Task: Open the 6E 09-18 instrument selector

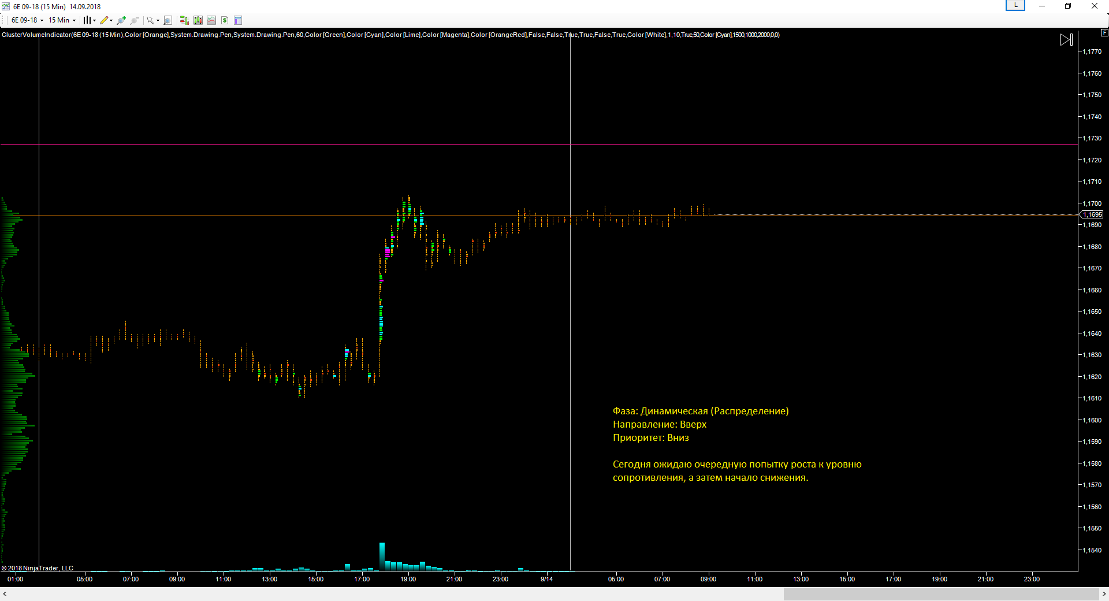Action: (x=27, y=20)
